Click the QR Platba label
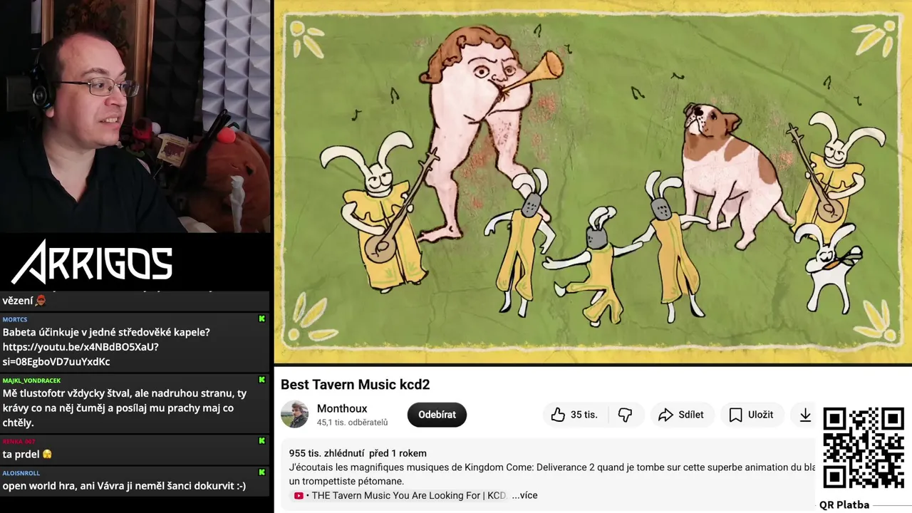This screenshot has width=912, height=513. pyautogui.click(x=844, y=504)
